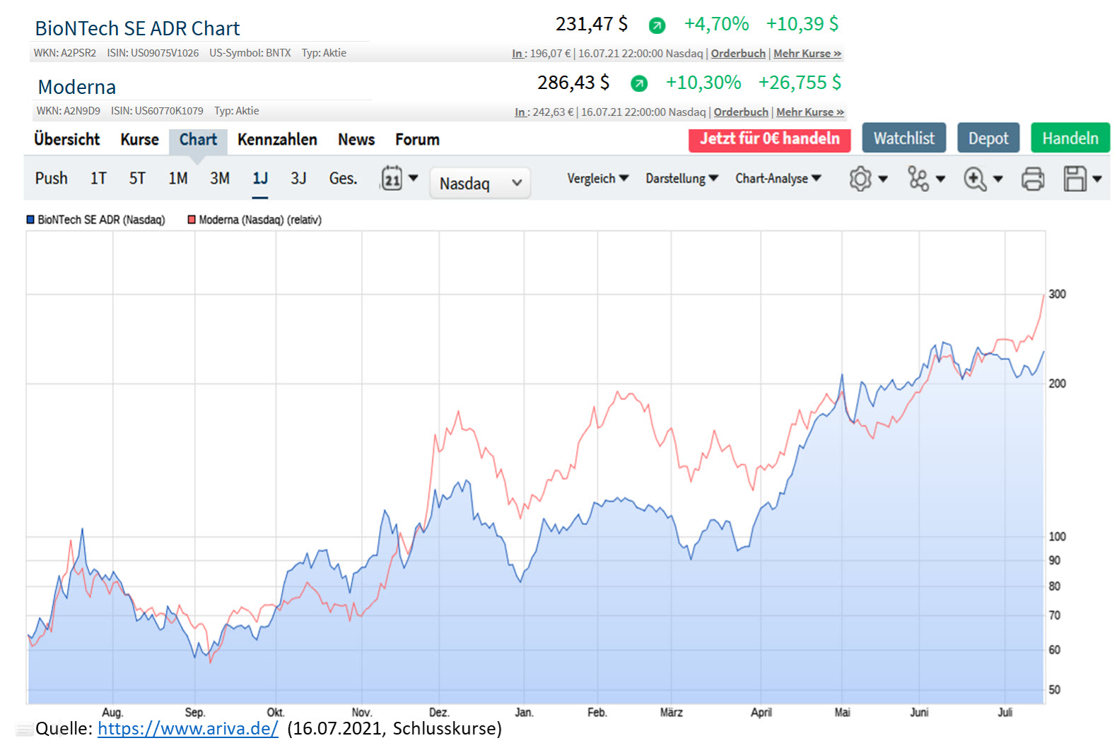This screenshot has height=743, width=1119.
Task: Expand the save icon dropdown arrow
Action: 1097,179
